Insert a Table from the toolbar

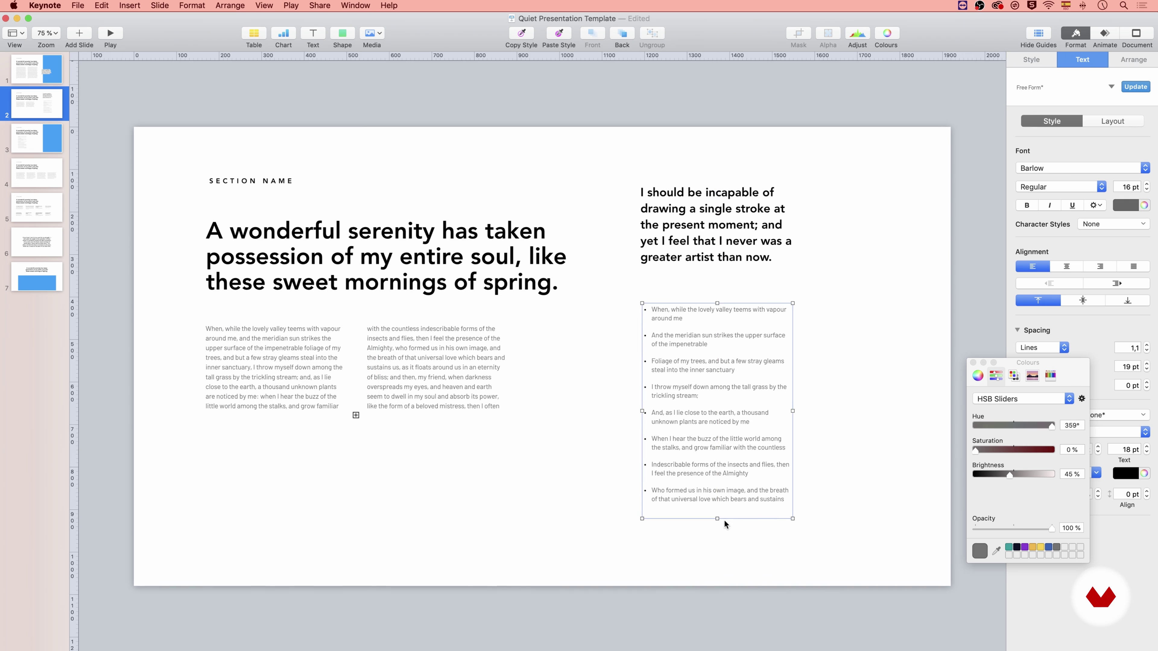[254, 33]
